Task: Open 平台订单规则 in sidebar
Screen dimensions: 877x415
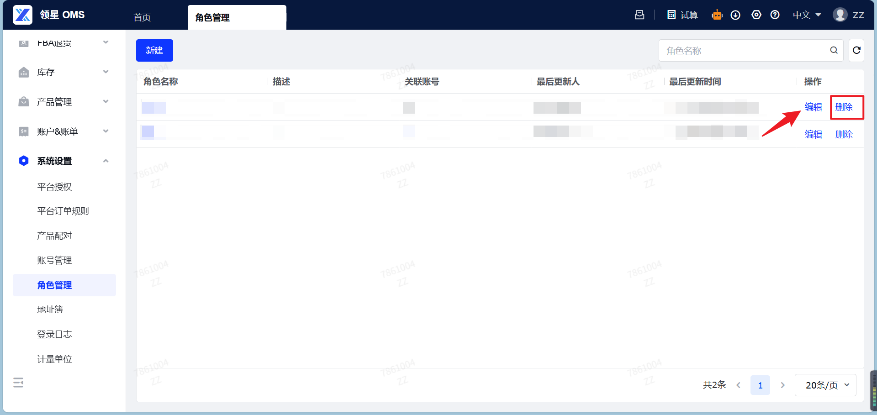Action: 63,211
